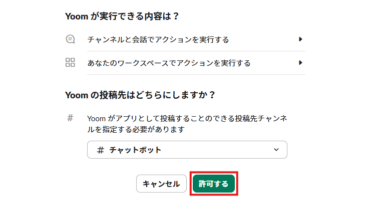Click the heading Yoom の投稿先はどちらにしますか？
The image size is (379, 211).
tap(140, 95)
